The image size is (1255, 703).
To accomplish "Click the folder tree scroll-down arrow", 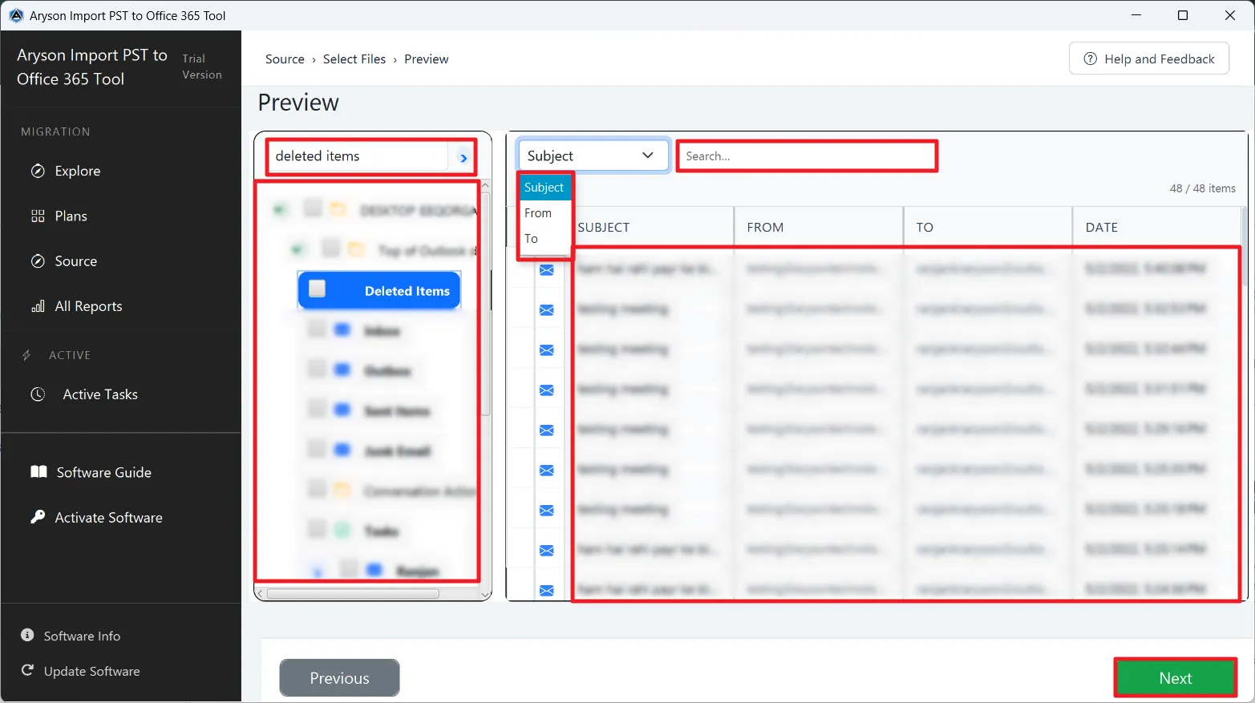I will (x=485, y=594).
